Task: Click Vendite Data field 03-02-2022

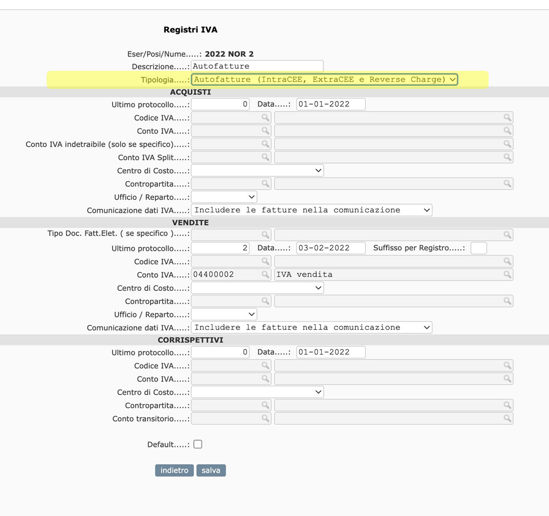Action: tap(331, 248)
